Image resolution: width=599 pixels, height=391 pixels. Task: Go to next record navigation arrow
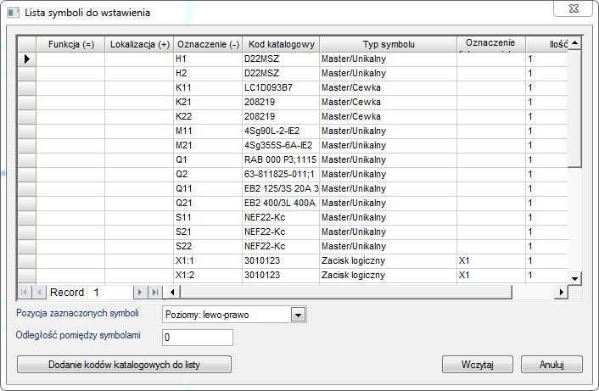pyautogui.click(x=140, y=293)
